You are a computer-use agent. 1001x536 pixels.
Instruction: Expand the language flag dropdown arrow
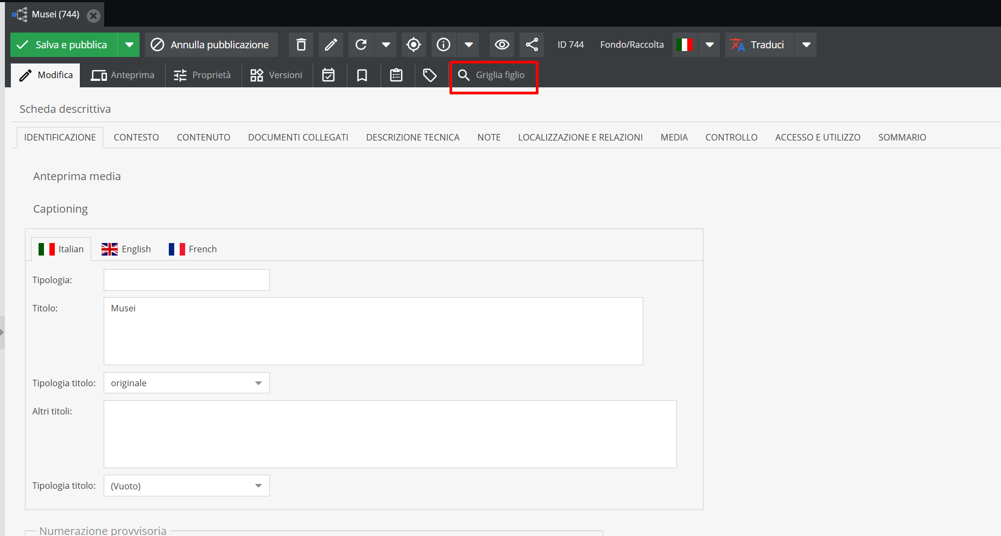tap(709, 44)
